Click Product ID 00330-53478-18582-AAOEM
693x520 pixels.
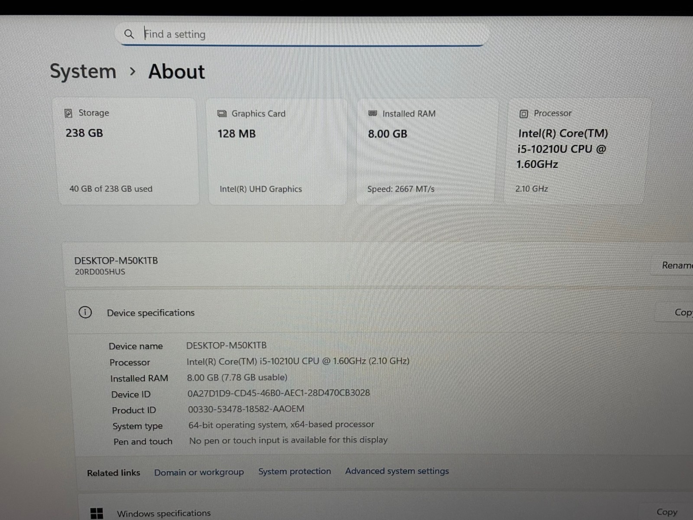point(246,409)
